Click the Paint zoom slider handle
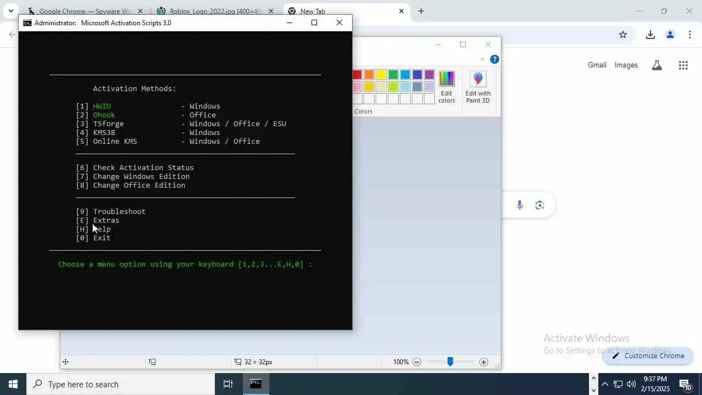Screen dimensions: 702x395 (x=450, y=362)
